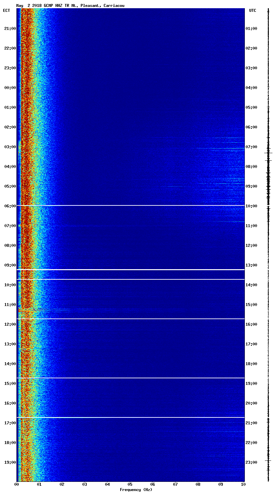Screen dimensions: 280x493
Task: Click 12:00 on the ECT time axis
Action: [10, 324]
